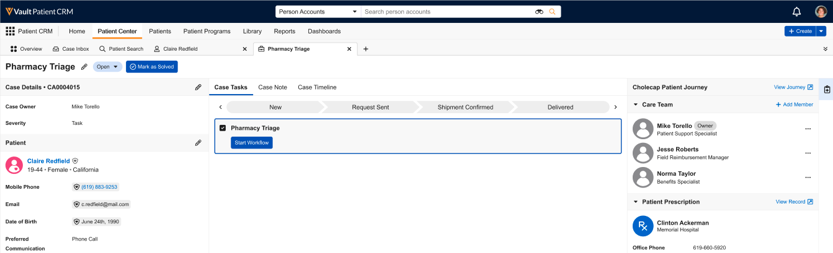
Task: Click the Case Details edit pencil
Action: pos(198,87)
